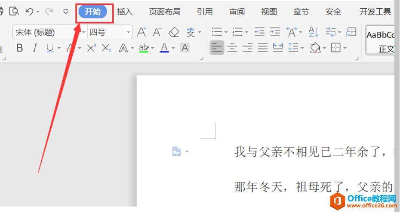Image resolution: width=400 pixels, height=213 pixels.
Task: Select center alignment button
Action: coord(232,48)
